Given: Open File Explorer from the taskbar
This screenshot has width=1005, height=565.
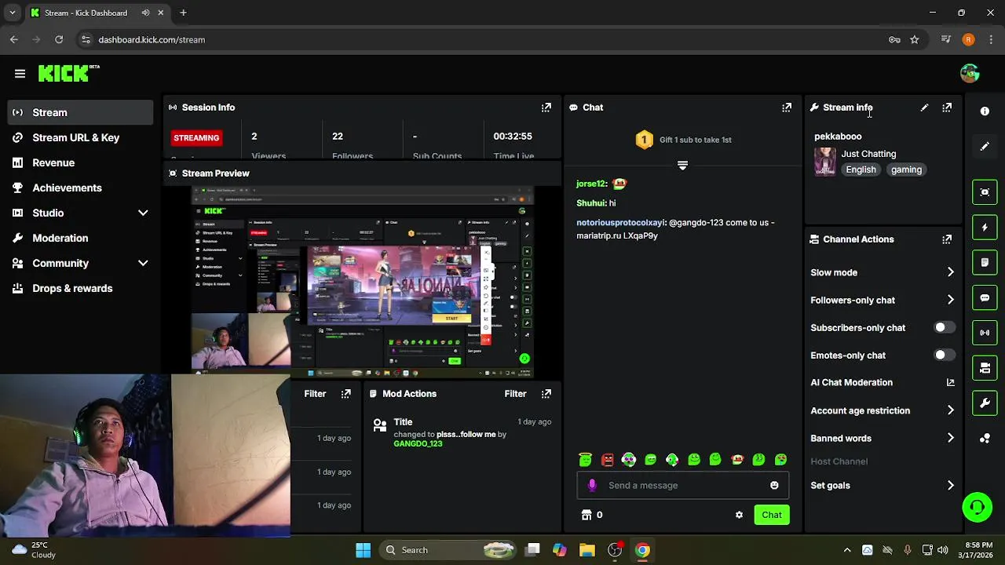Looking at the screenshot, I should (x=587, y=550).
